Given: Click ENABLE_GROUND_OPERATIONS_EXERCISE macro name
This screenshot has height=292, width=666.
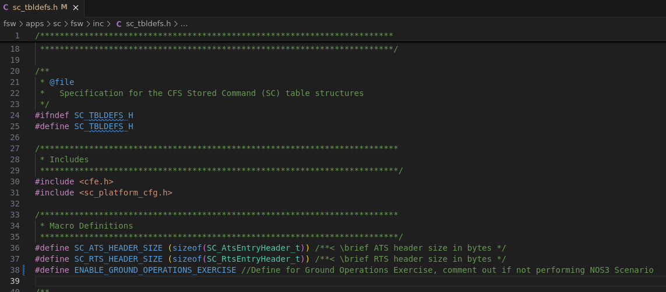Looking at the screenshot, I should (x=155, y=270).
